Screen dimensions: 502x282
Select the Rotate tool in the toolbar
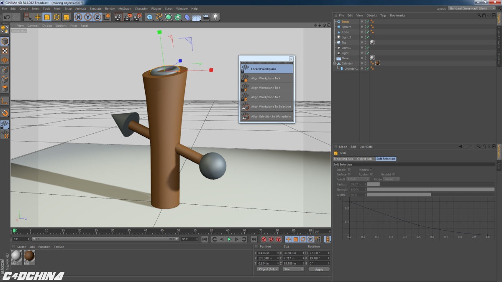coord(56,17)
